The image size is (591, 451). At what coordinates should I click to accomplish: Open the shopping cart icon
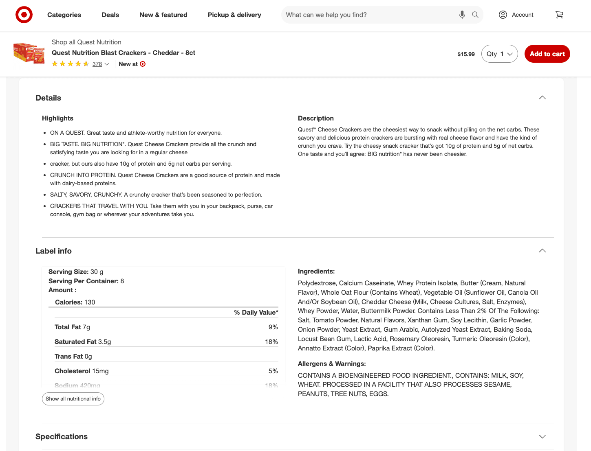point(559,15)
